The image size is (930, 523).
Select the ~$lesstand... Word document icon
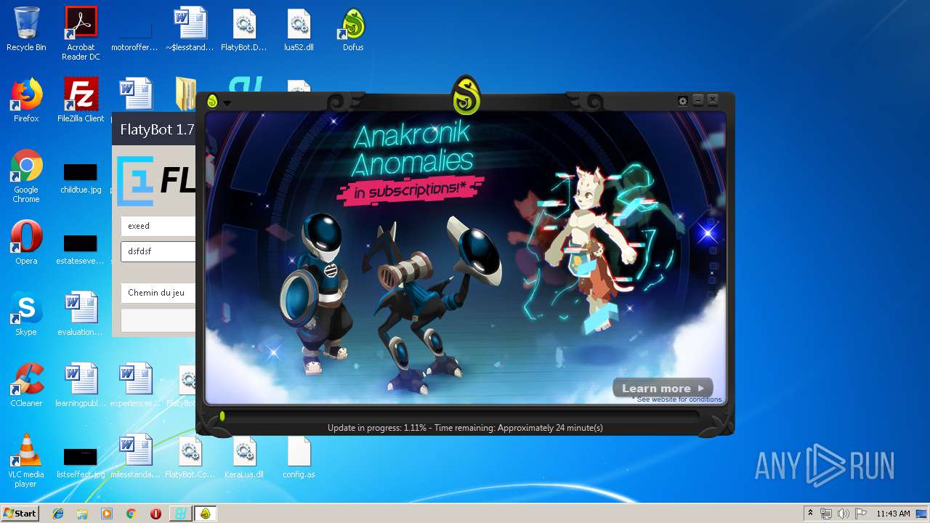tap(190, 29)
